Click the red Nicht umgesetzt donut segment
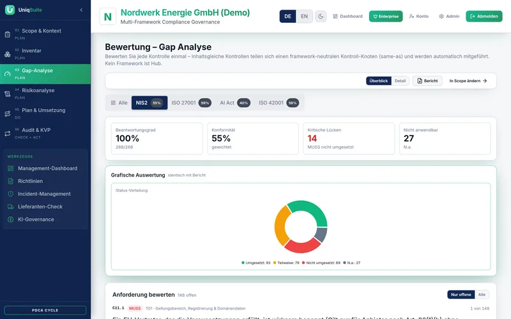Screen dimensions: 511x319 click(302, 247)
